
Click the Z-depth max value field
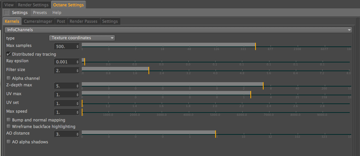65,86
